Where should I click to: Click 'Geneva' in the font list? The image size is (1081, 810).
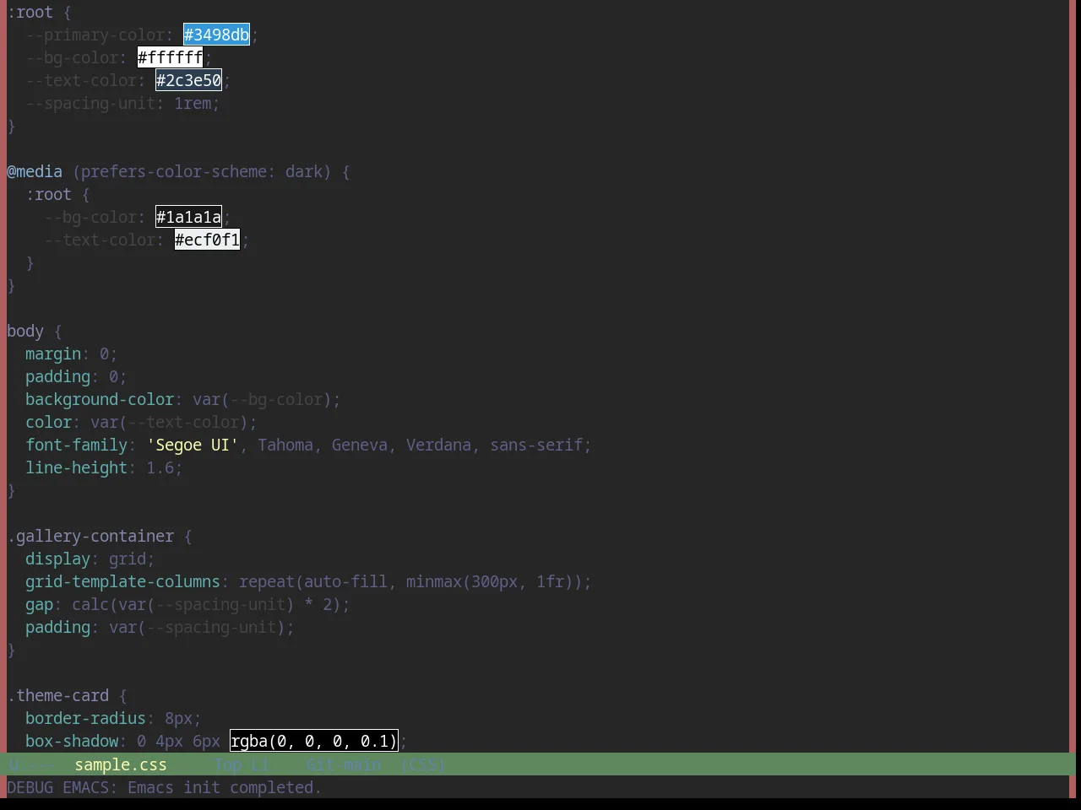360,445
